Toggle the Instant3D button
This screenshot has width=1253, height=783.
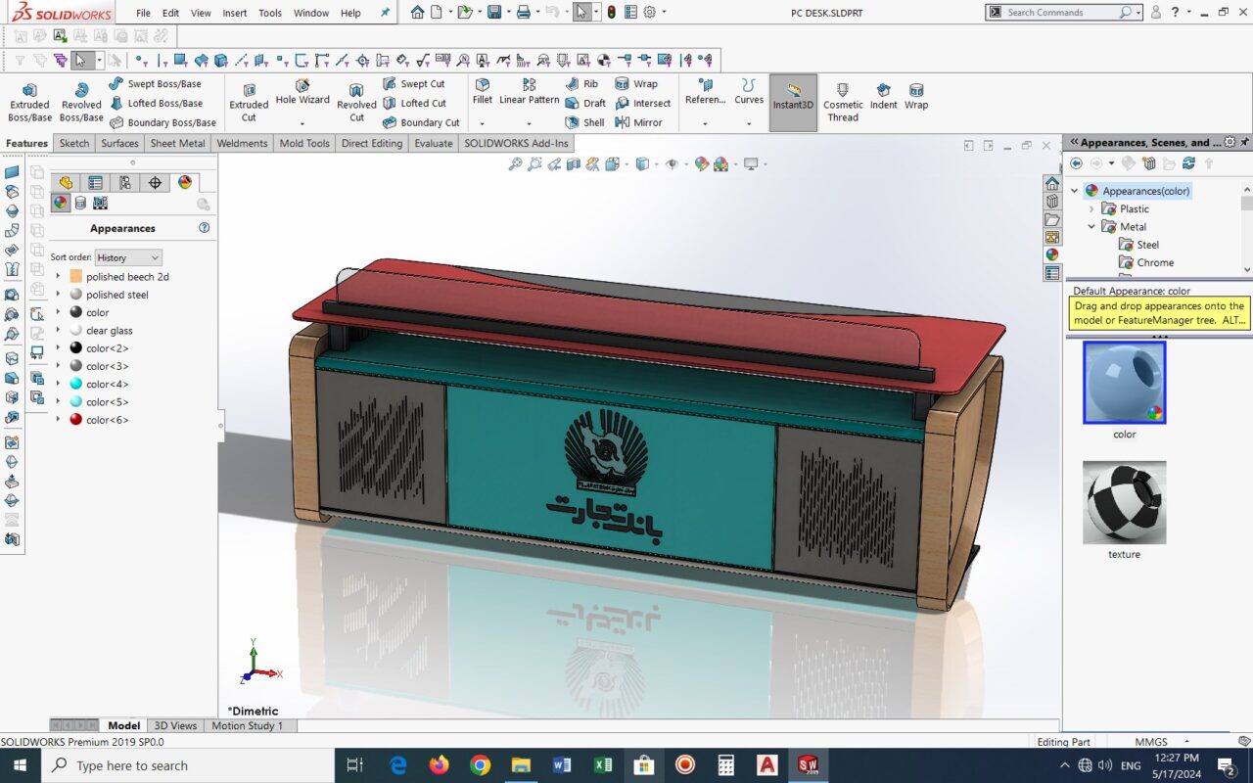coord(793,102)
